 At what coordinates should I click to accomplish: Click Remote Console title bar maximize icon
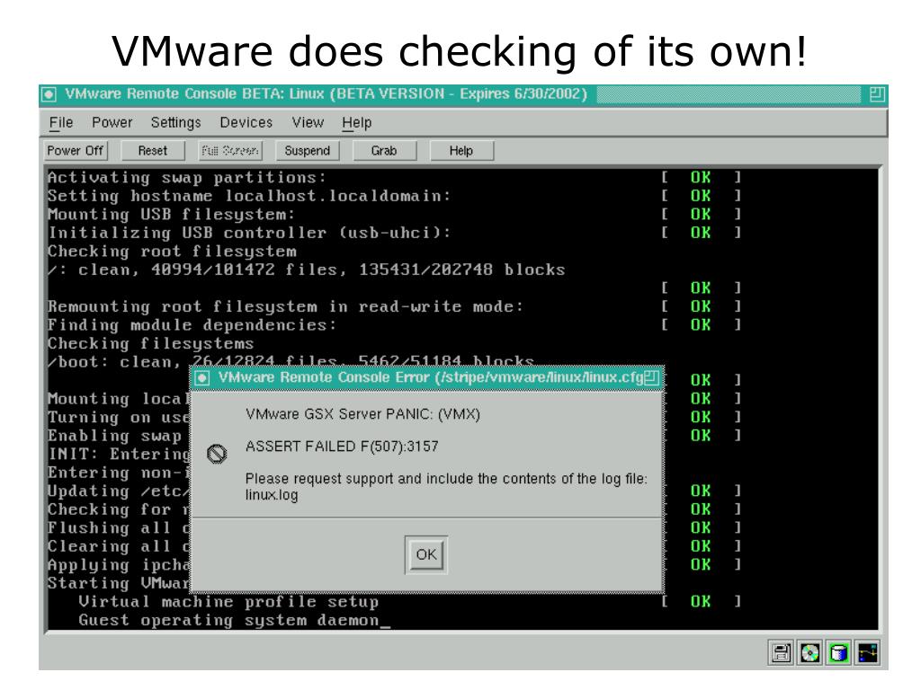click(877, 94)
